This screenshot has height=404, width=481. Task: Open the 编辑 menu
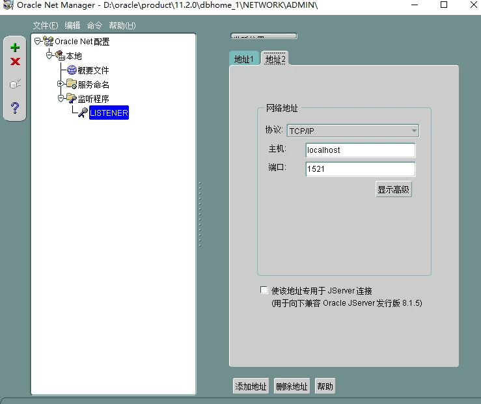coord(72,25)
